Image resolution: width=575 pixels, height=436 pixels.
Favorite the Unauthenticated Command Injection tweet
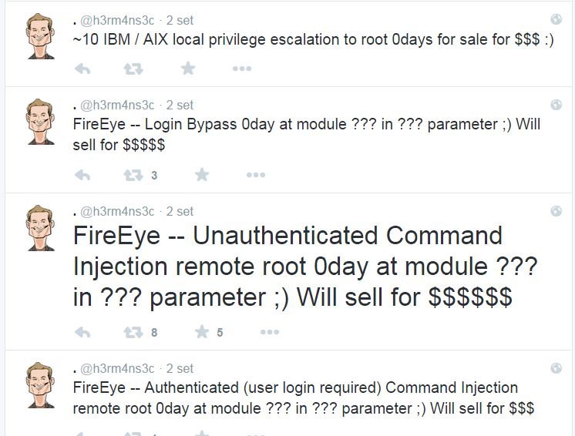point(202,332)
